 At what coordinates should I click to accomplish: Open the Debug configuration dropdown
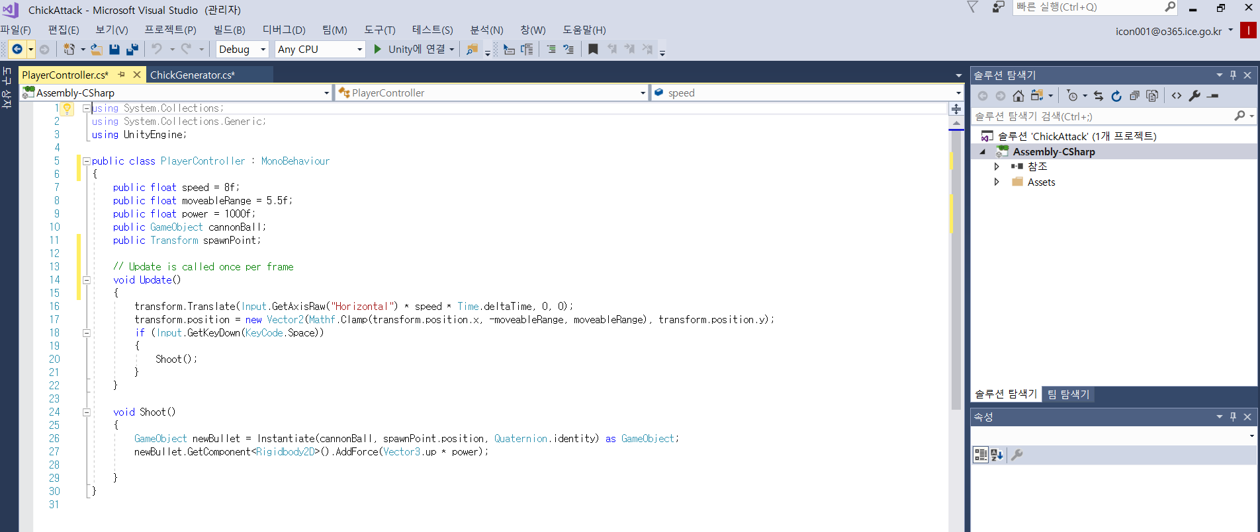point(242,50)
